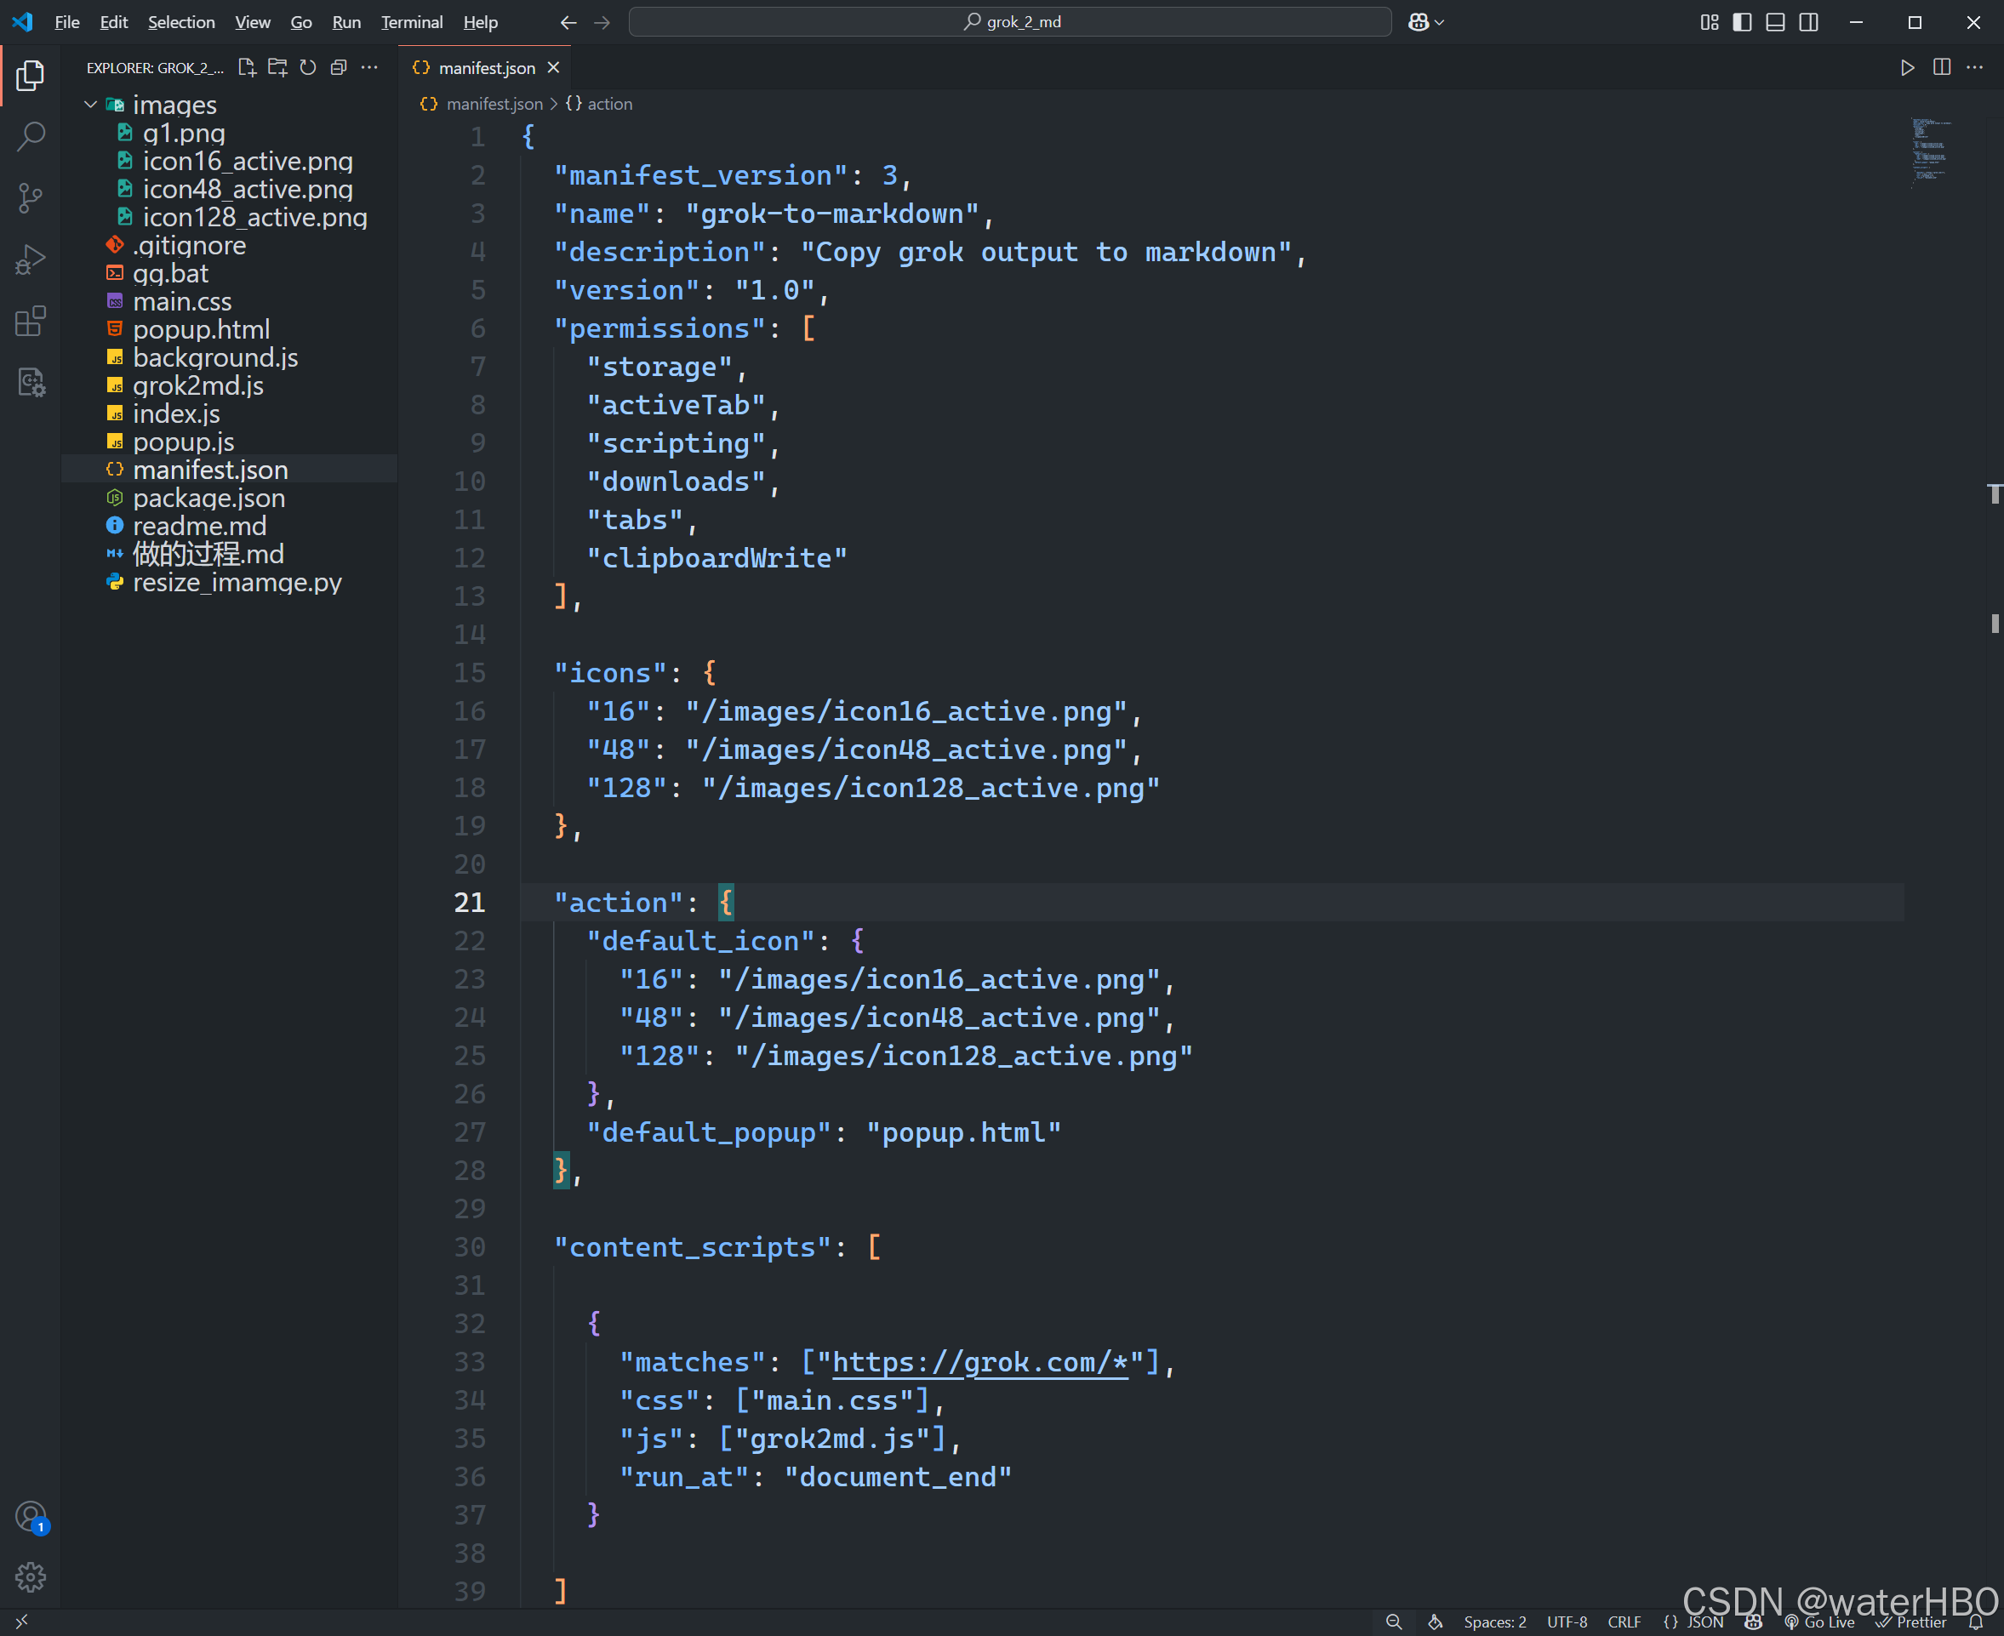Click the Refresh Explorer icon
The image size is (2004, 1636).
click(308, 68)
